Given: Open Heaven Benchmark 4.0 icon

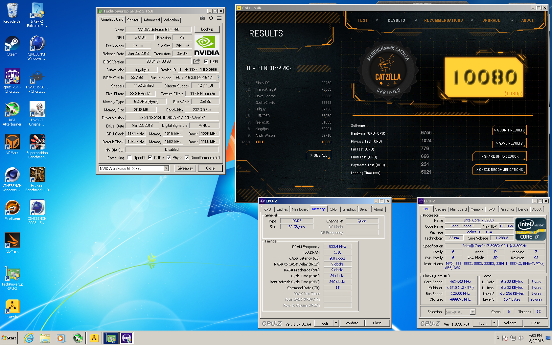Looking at the screenshot, I should [37, 179].
